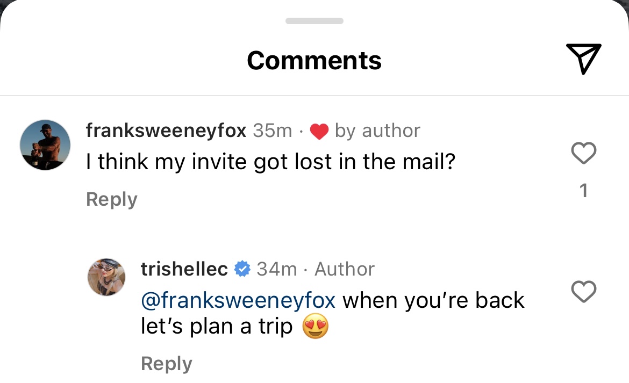Open franksweeneyfox's profile picture

[x=45, y=145]
